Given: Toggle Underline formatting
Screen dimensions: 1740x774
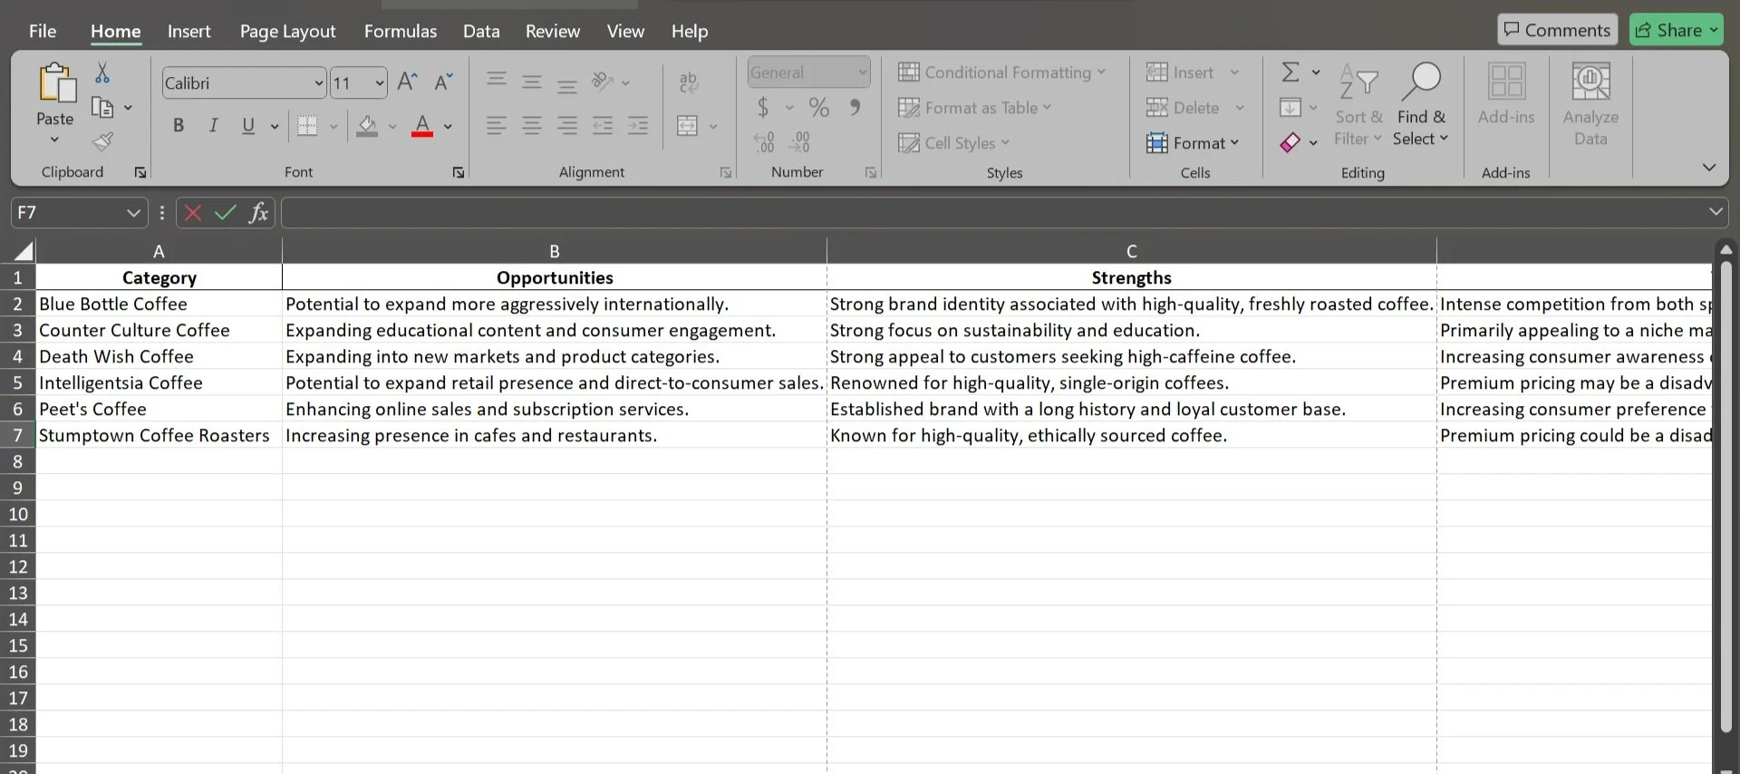Looking at the screenshot, I should (x=248, y=126).
